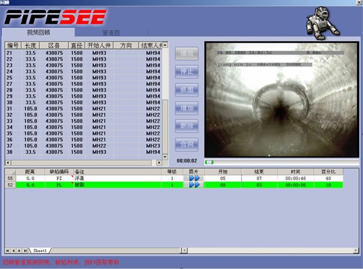Click the percentage value 40

pyautogui.click(x=329, y=178)
